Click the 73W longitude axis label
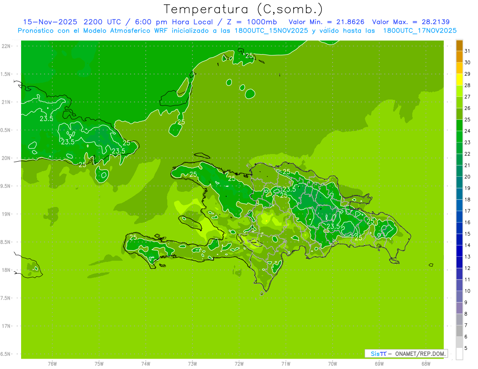 [192, 364]
